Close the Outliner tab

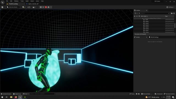coord(147,10)
